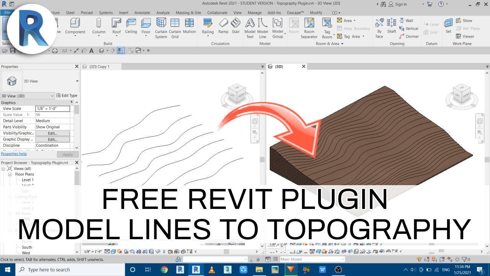Screen dimensions: 490x276
Task: Enable the Temporary Hide/Isolate glasses icon
Action: 157,251
